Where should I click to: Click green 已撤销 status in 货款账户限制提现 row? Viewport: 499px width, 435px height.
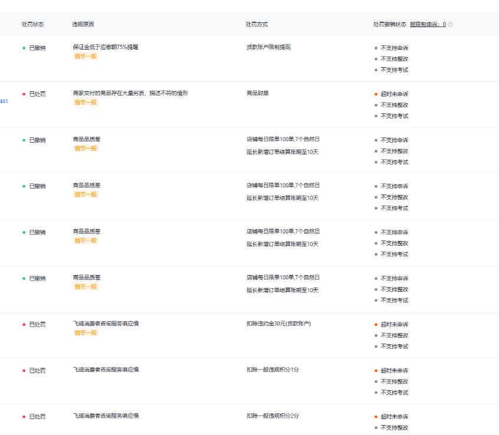[37, 48]
